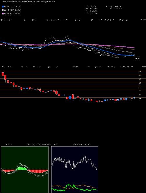The height and width of the screenshot is (193, 146).
Task: Click the last blue candlestick near 14
Action: [x=134, y=98]
